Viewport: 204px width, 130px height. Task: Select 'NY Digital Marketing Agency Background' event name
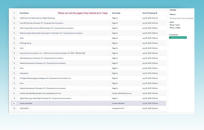click(45, 78)
